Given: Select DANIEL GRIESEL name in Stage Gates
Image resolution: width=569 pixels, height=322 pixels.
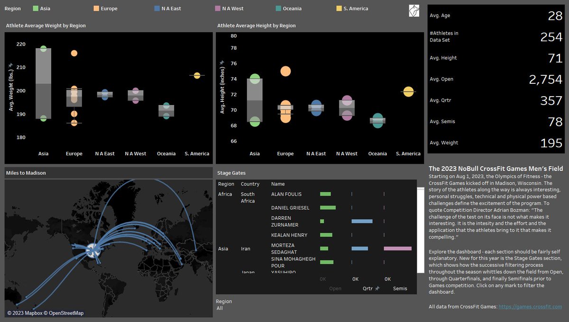Looking at the screenshot, I should tap(290, 208).
